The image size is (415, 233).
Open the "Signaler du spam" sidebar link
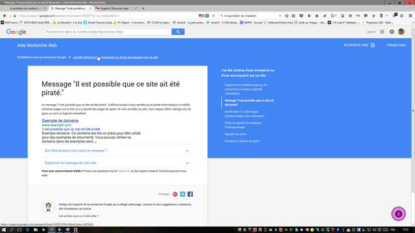click(x=235, y=134)
